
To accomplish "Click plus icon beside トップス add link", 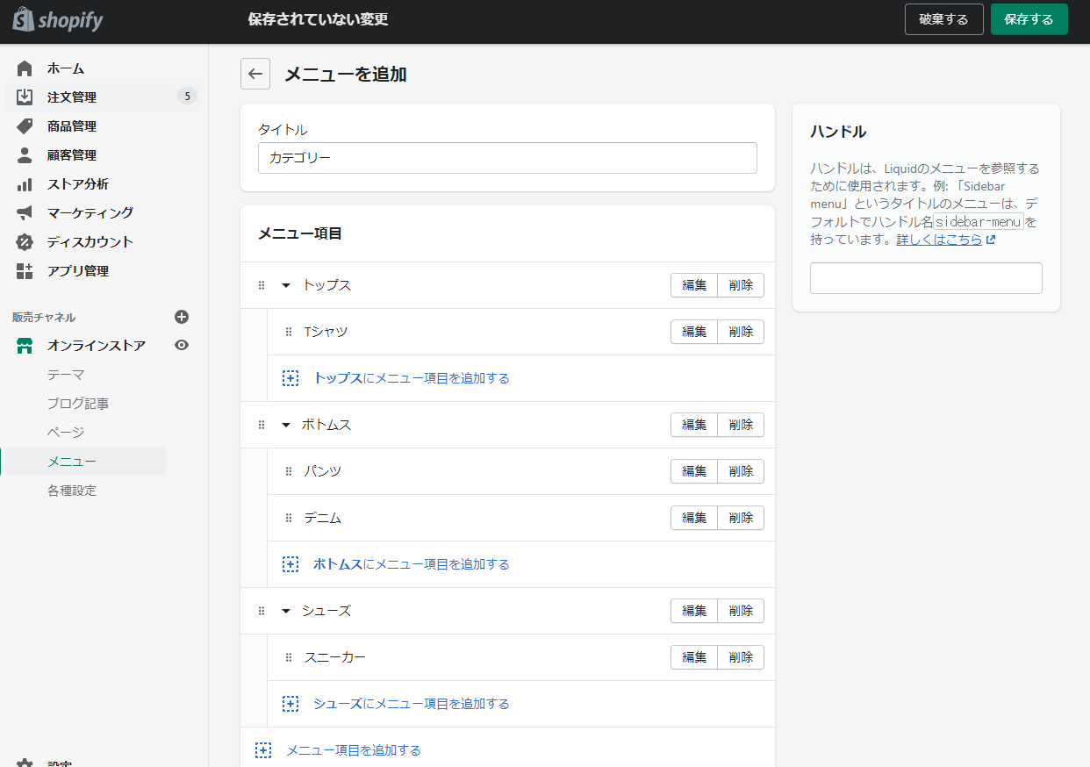I will [x=290, y=378].
